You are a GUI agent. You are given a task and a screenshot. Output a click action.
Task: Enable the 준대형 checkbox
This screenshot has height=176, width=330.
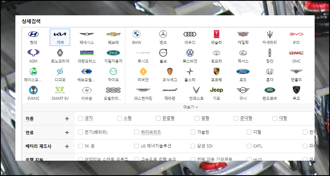pyautogui.click(x=236, y=118)
